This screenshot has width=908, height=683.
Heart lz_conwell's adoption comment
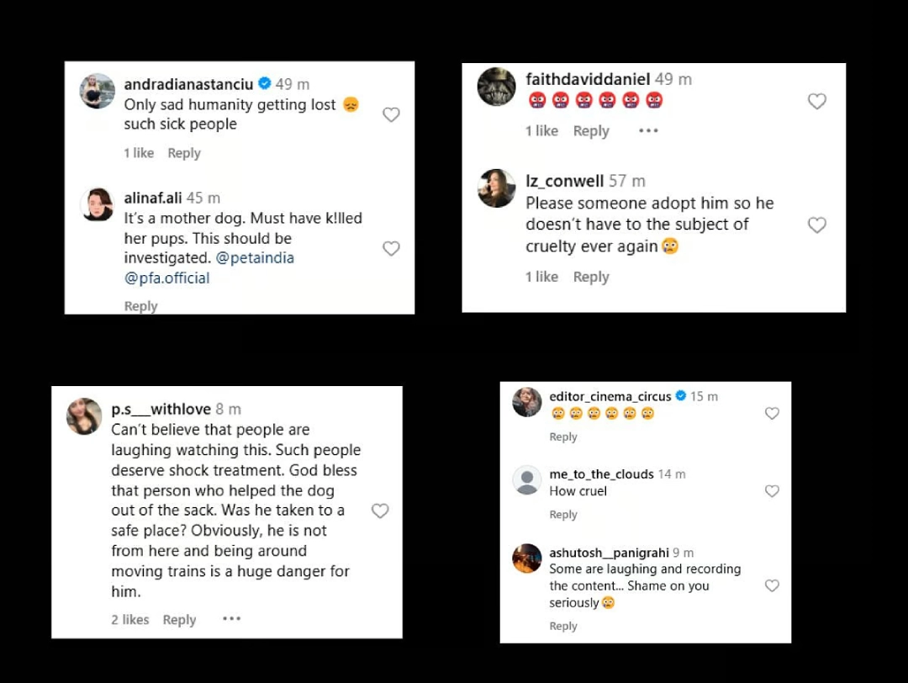click(x=816, y=225)
